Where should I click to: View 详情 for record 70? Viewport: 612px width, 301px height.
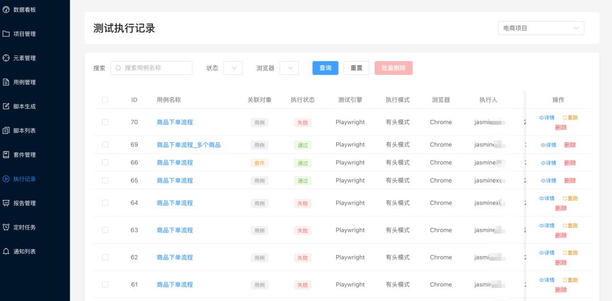pyautogui.click(x=547, y=117)
